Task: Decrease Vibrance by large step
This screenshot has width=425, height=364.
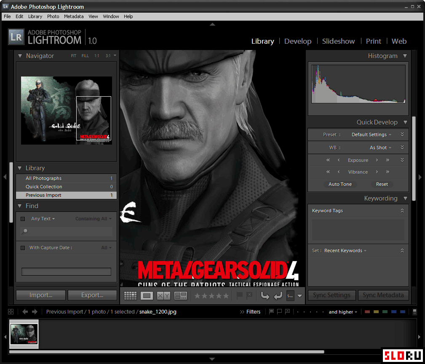Action: coord(328,172)
